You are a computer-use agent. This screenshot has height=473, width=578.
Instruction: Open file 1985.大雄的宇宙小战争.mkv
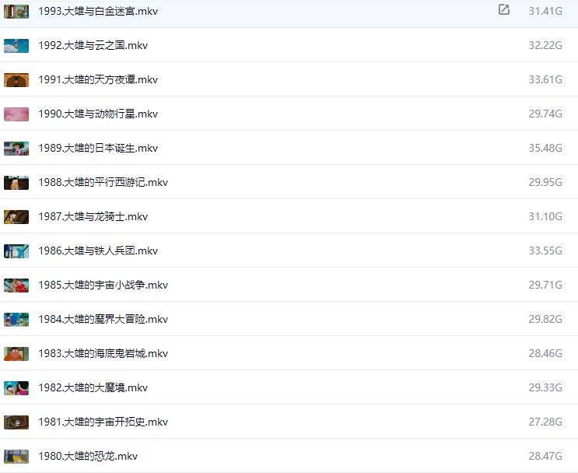pyautogui.click(x=103, y=286)
